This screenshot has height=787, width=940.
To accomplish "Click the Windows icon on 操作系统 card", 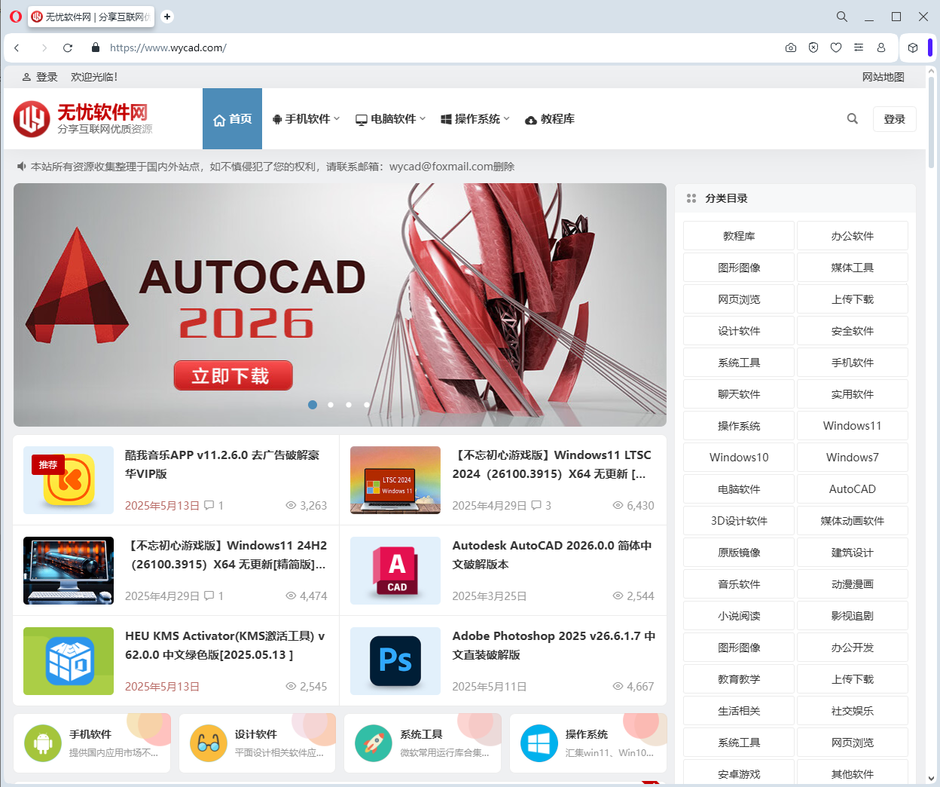I will 539,743.
